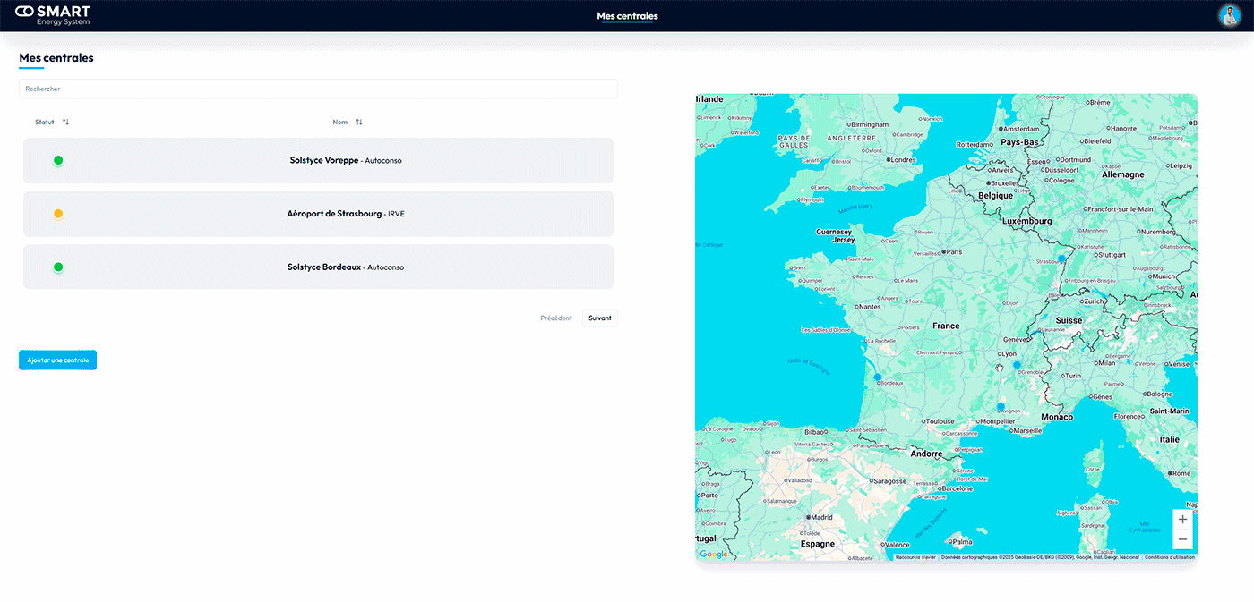Select the map marker near Avignon
Image resolution: width=1254 pixels, height=602 pixels.
pos(1001,407)
